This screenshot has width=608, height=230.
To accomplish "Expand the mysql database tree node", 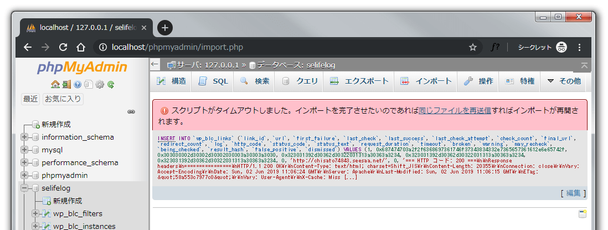I will click(x=24, y=150).
